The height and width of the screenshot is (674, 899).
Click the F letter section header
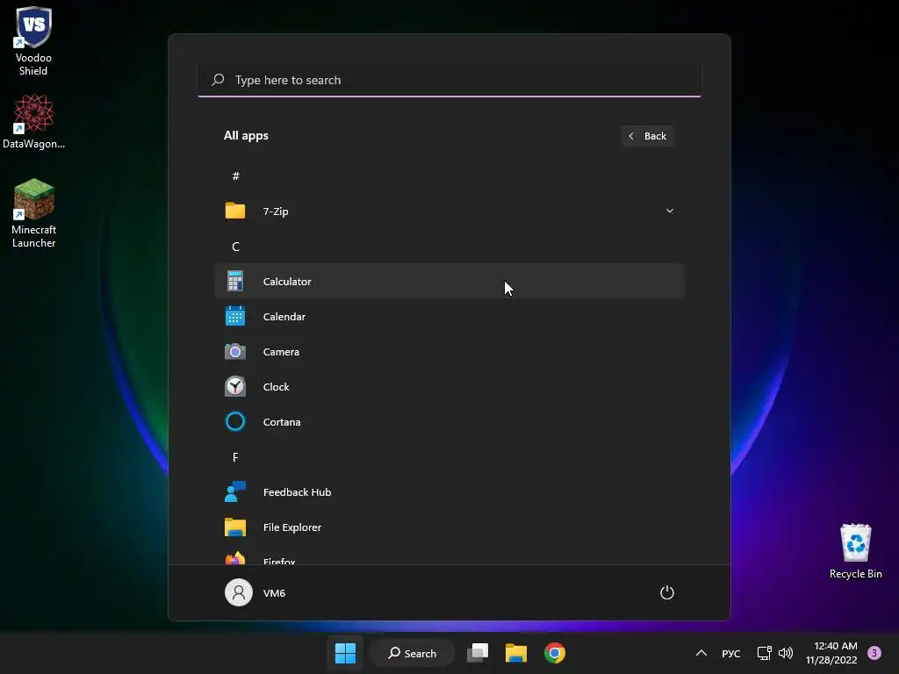235,456
